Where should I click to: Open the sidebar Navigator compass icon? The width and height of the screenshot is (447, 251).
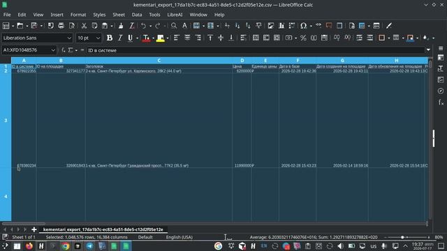(441, 91)
